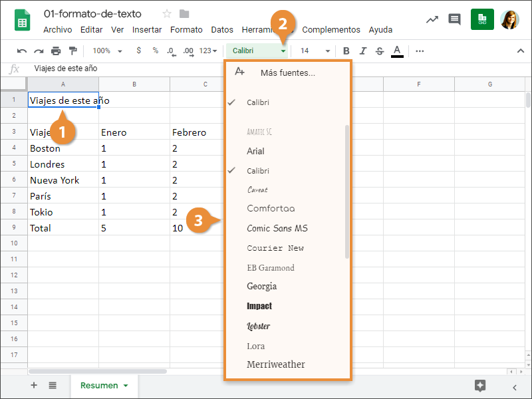
Task: Expand the Resumen sheet tab menu arrow
Action: point(125,386)
